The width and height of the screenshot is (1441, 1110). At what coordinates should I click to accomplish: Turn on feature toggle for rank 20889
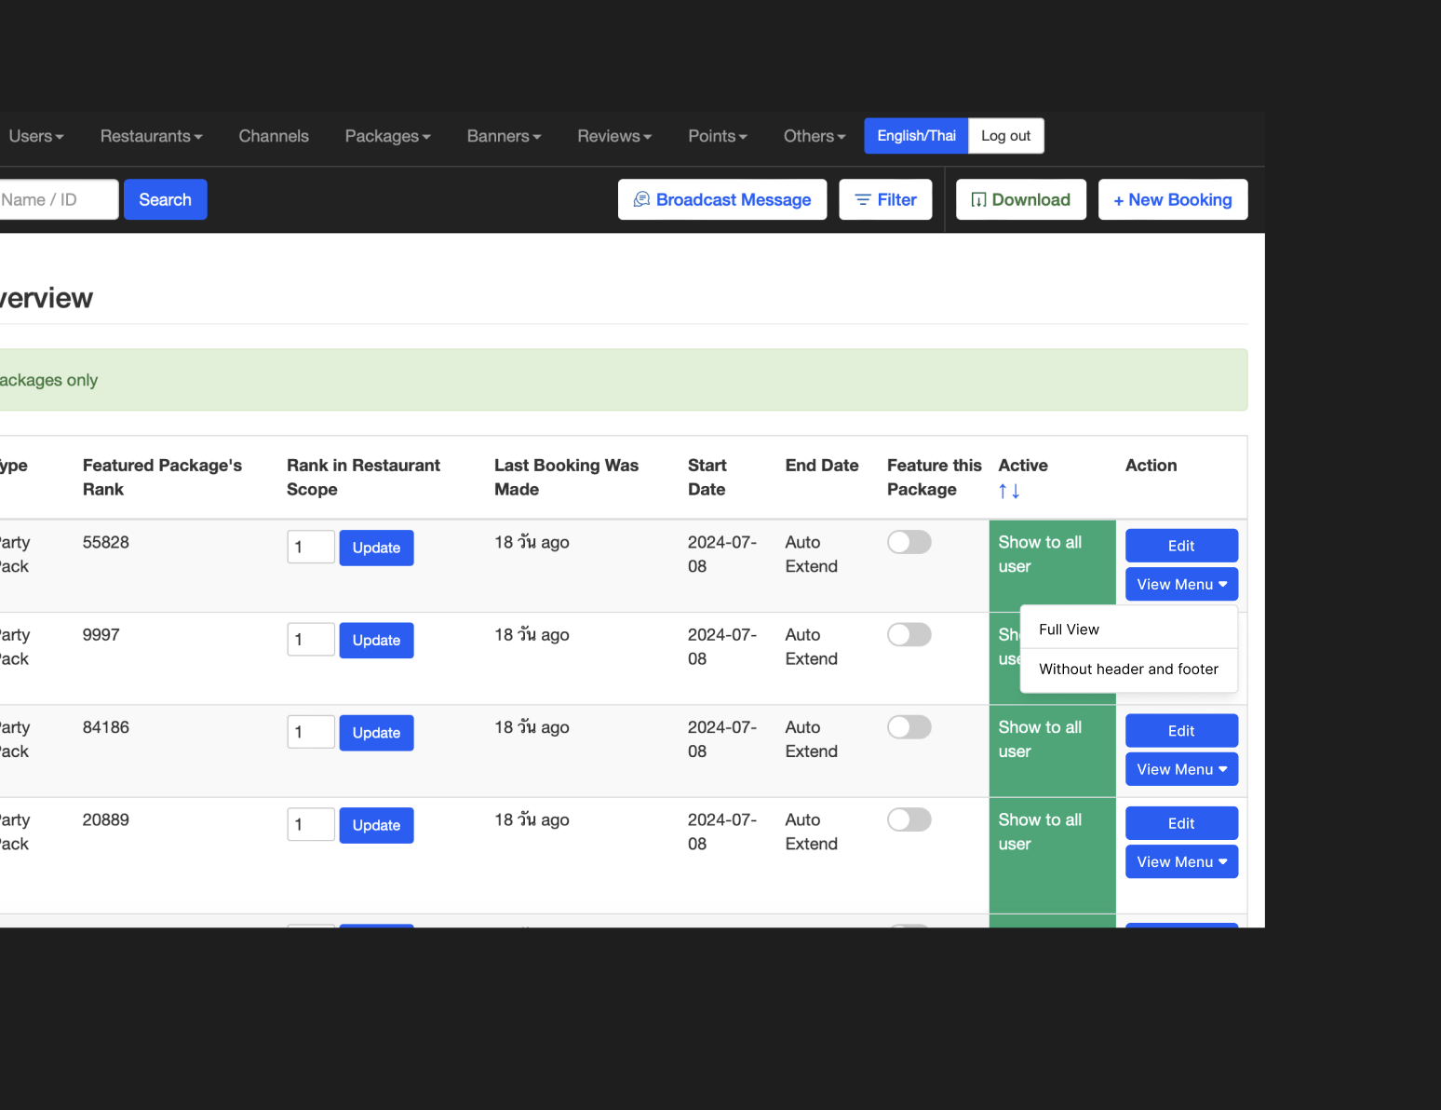coord(909,819)
